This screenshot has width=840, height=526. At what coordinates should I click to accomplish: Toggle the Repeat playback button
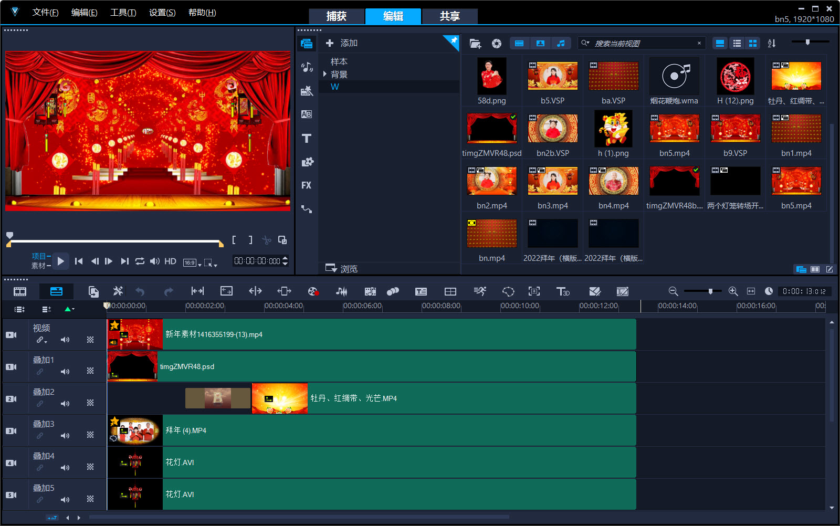point(140,261)
